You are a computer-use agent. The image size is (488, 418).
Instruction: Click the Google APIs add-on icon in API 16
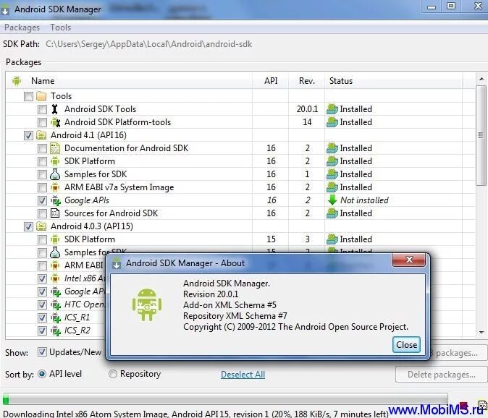coord(56,200)
